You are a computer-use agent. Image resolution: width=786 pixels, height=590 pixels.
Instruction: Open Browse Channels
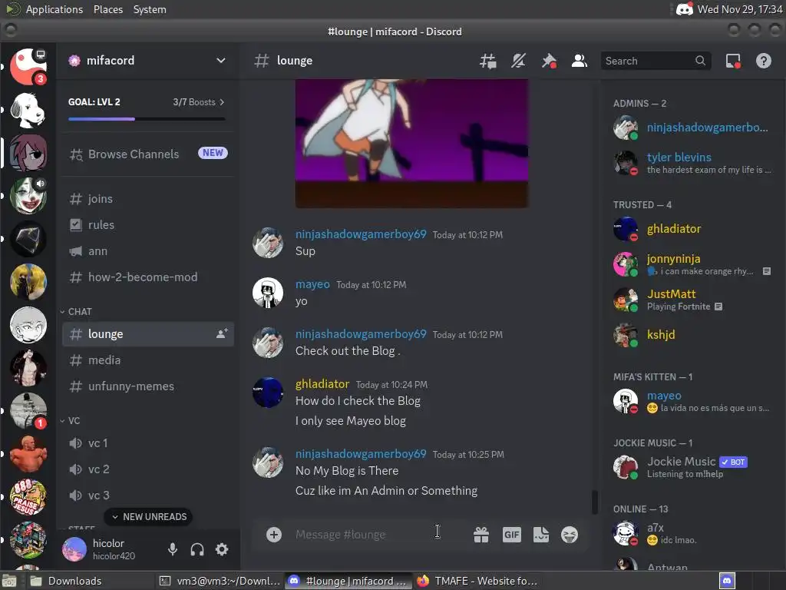tap(148, 154)
